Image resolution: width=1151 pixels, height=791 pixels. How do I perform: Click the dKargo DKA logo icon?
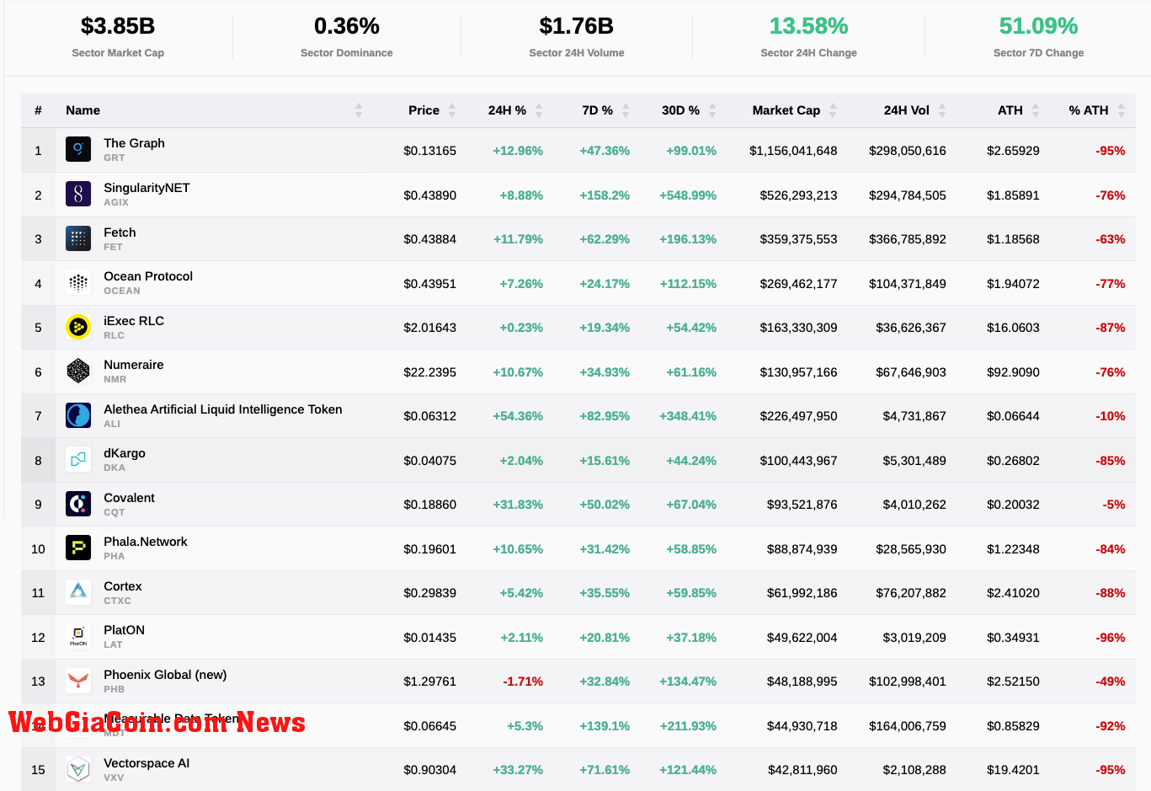78,460
